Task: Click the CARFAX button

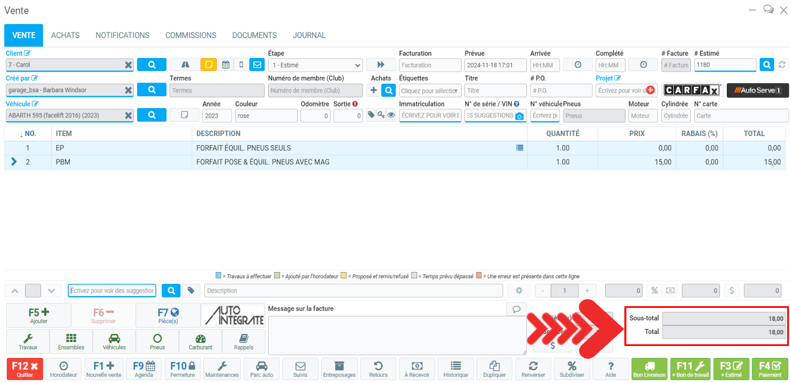Action: tap(692, 90)
